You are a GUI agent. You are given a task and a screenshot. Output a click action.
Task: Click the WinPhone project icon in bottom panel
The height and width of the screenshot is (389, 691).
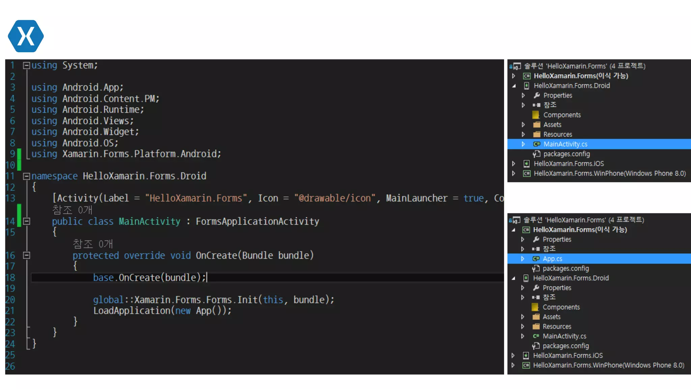[526, 365]
